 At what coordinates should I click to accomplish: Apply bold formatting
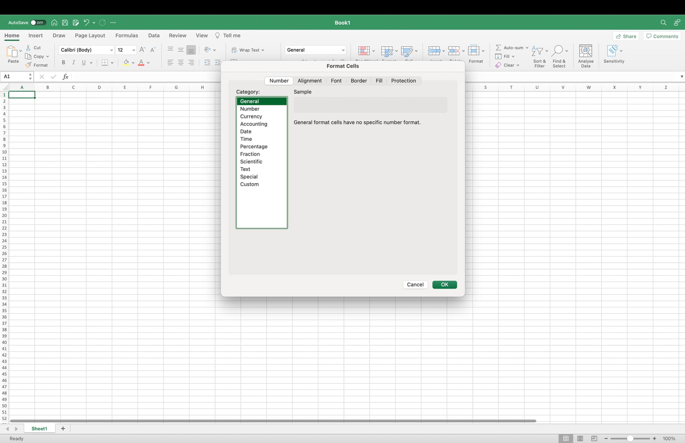tap(64, 62)
